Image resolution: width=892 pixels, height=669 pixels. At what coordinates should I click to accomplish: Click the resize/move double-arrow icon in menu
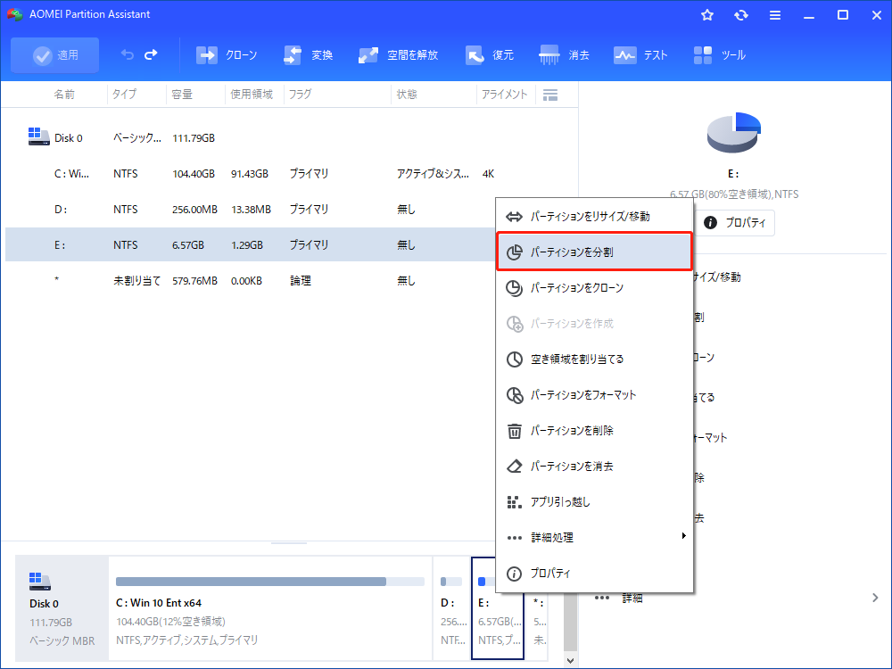point(515,217)
